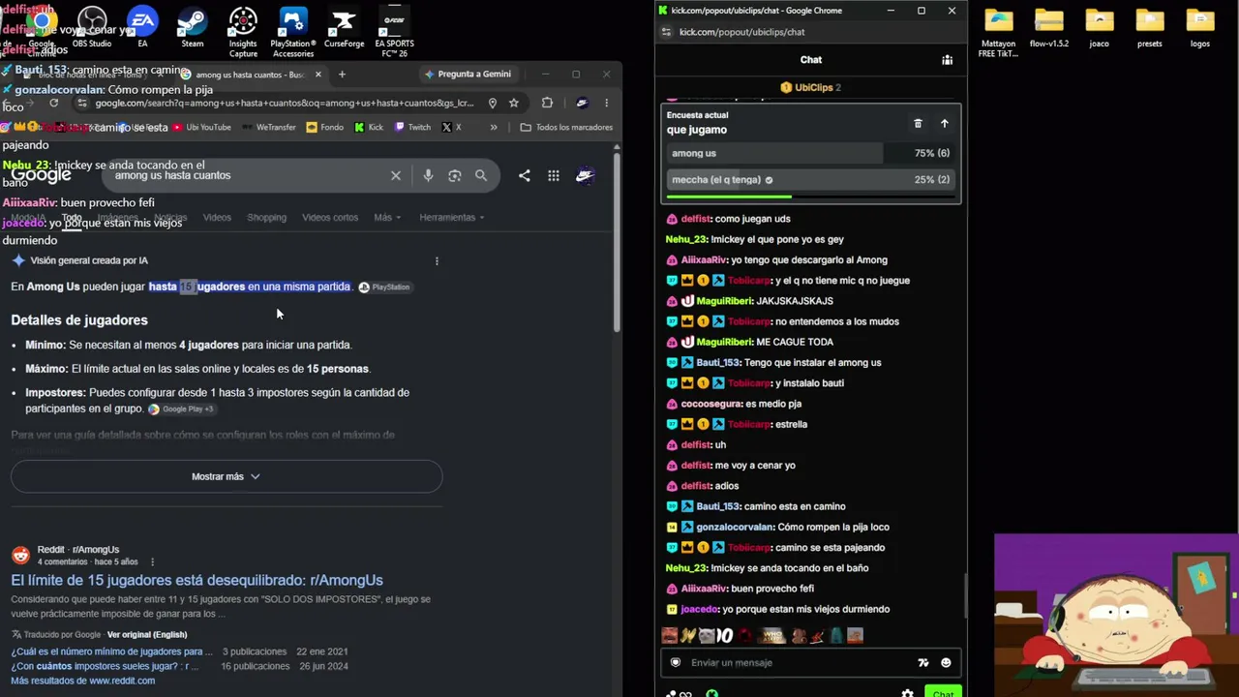This screenshot has height=697, width=1239.
Task: Open the 'Más' search filter dropdown
Action: [387, 217]
